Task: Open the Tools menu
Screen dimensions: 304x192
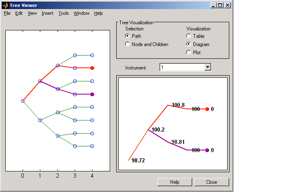Action: point(64,13)
